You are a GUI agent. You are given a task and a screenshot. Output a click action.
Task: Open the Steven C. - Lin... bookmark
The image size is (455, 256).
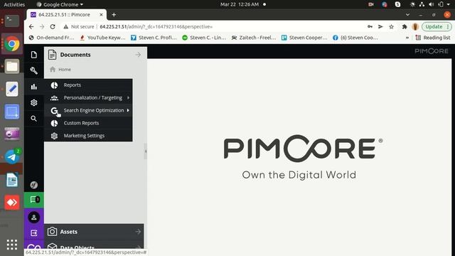tap(204, 38)
